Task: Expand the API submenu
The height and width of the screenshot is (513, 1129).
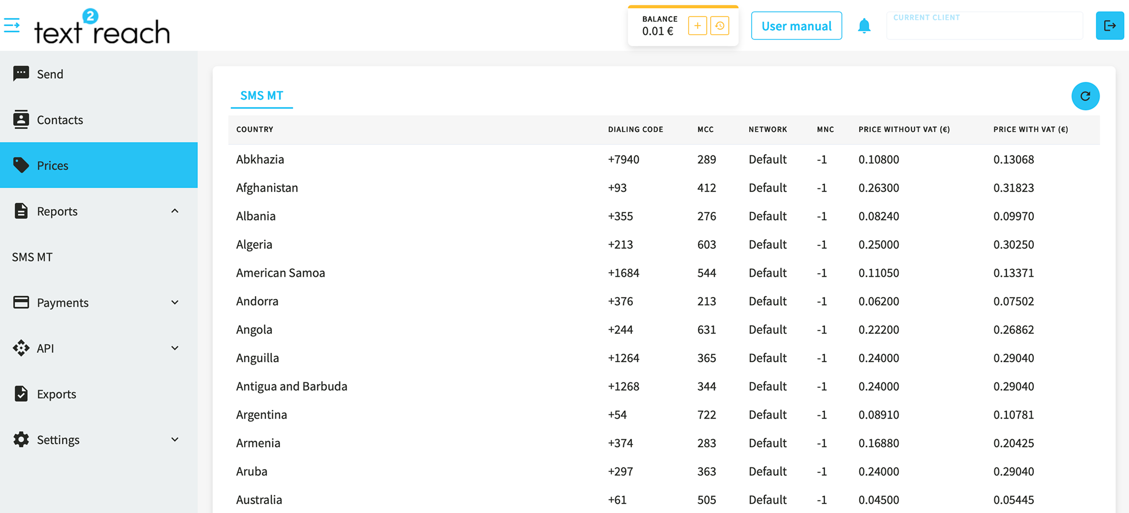Action: (x=175, y=348)
